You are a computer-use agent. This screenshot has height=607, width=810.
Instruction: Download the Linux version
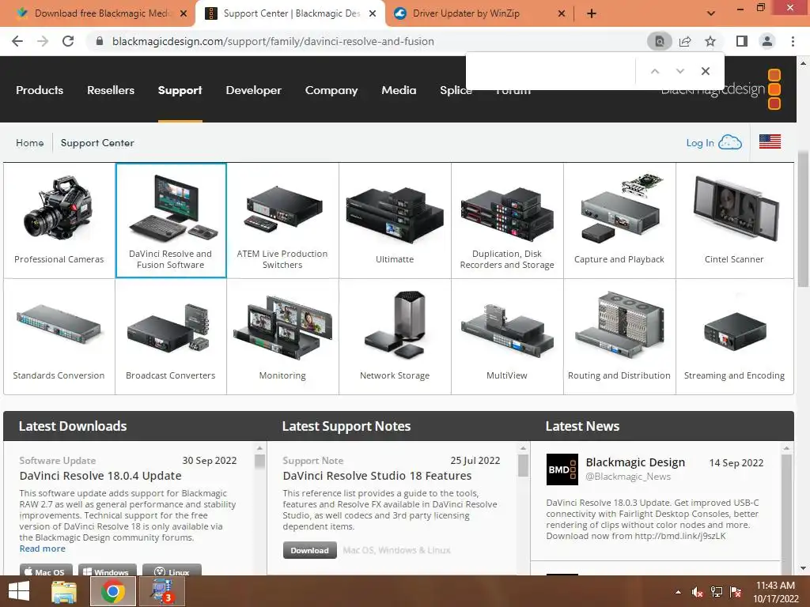(x=172, y=571)
